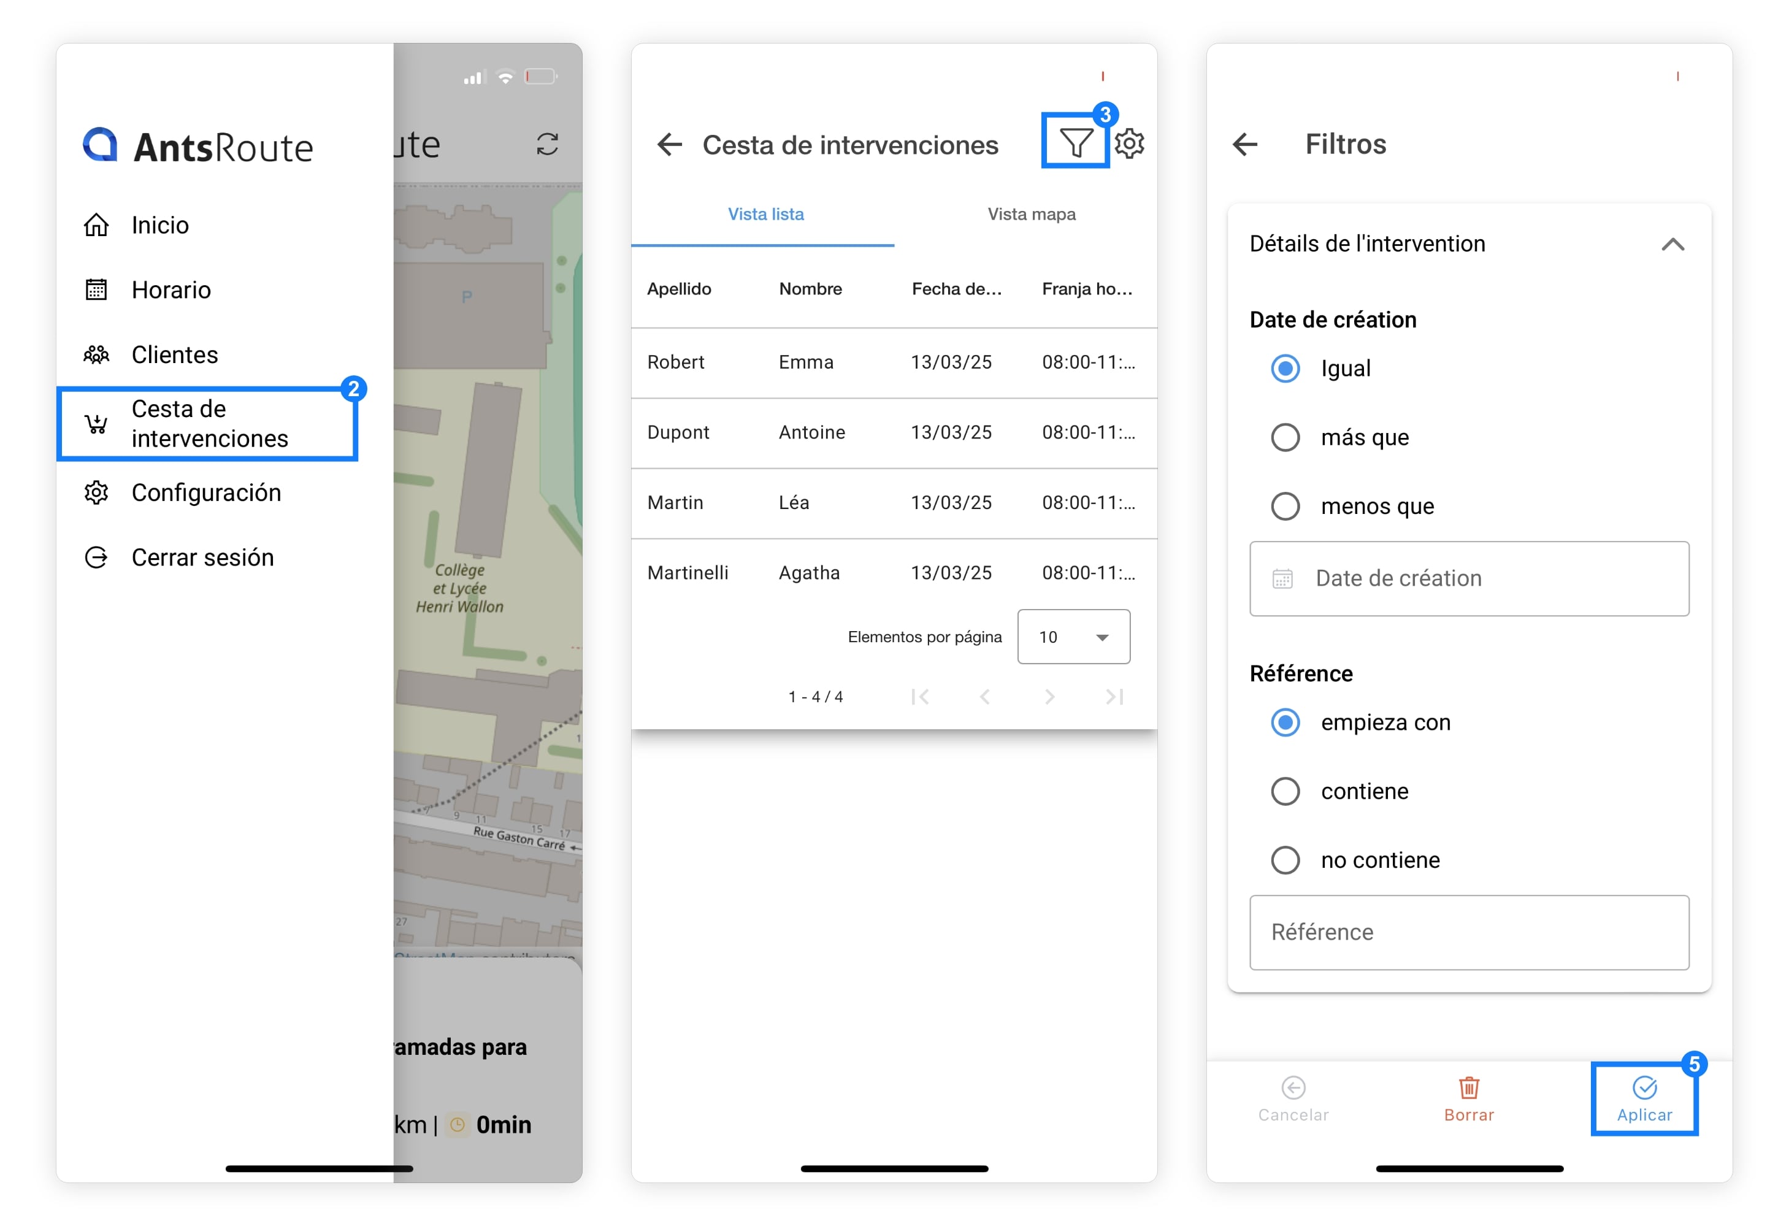Jump to last page of results
Image resolution: width=1789 pixels, height=1226 pixels.
1114,697
